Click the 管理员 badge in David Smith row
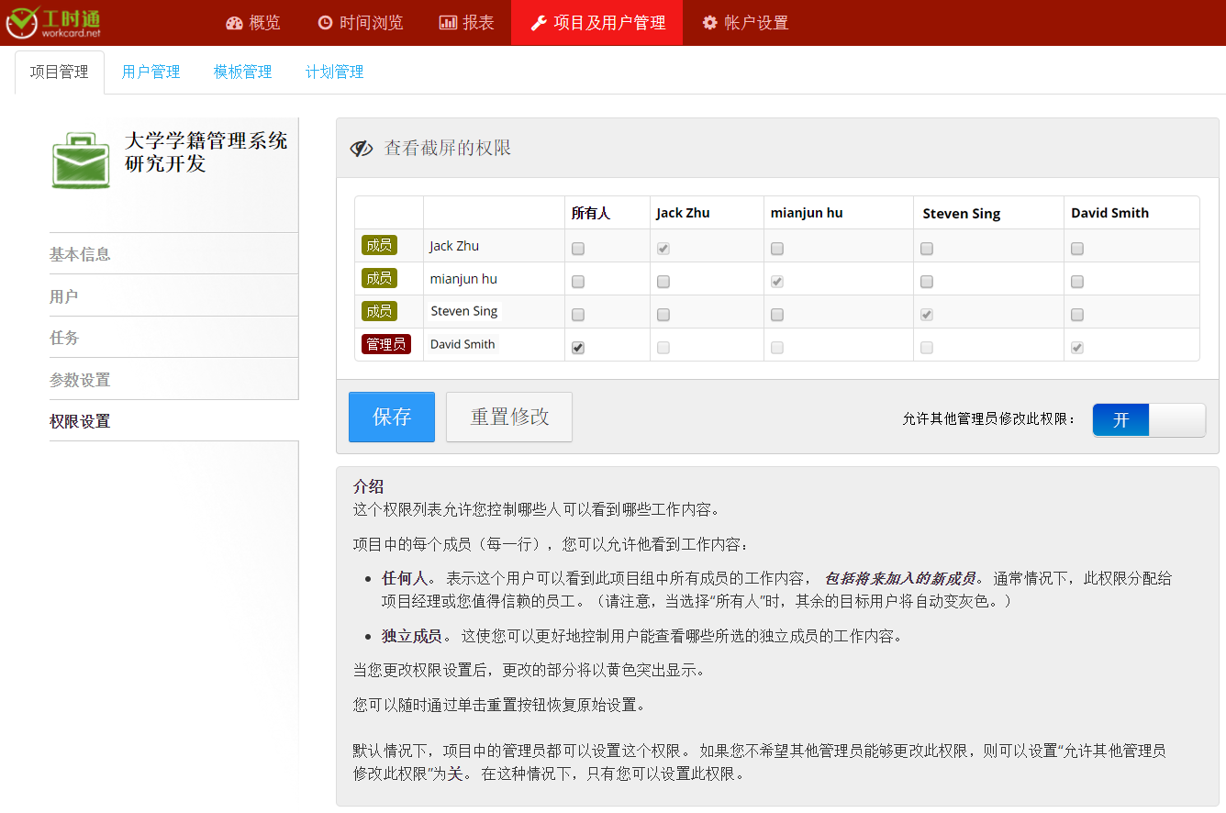The width and height of the screenshot is (1226, 813). pos(385,345)
